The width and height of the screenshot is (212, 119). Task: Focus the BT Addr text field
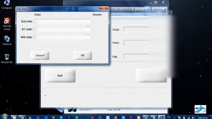coord(62,29)
